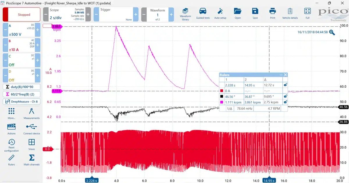Toggle the lock on the time ruler row
The width and height of the screenshot is (349, 183).
coord(285,85)
